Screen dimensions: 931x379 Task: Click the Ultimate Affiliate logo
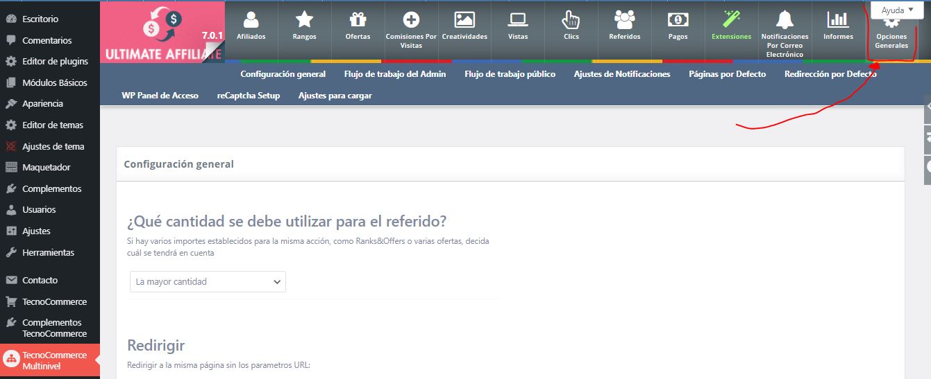(x=162, y=33)
